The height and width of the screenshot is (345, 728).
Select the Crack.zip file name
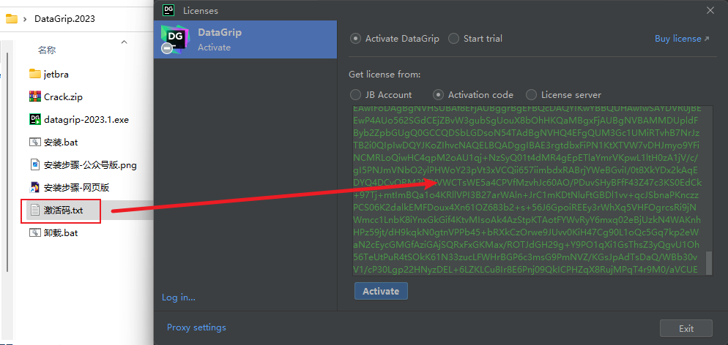tap(63, 96)
